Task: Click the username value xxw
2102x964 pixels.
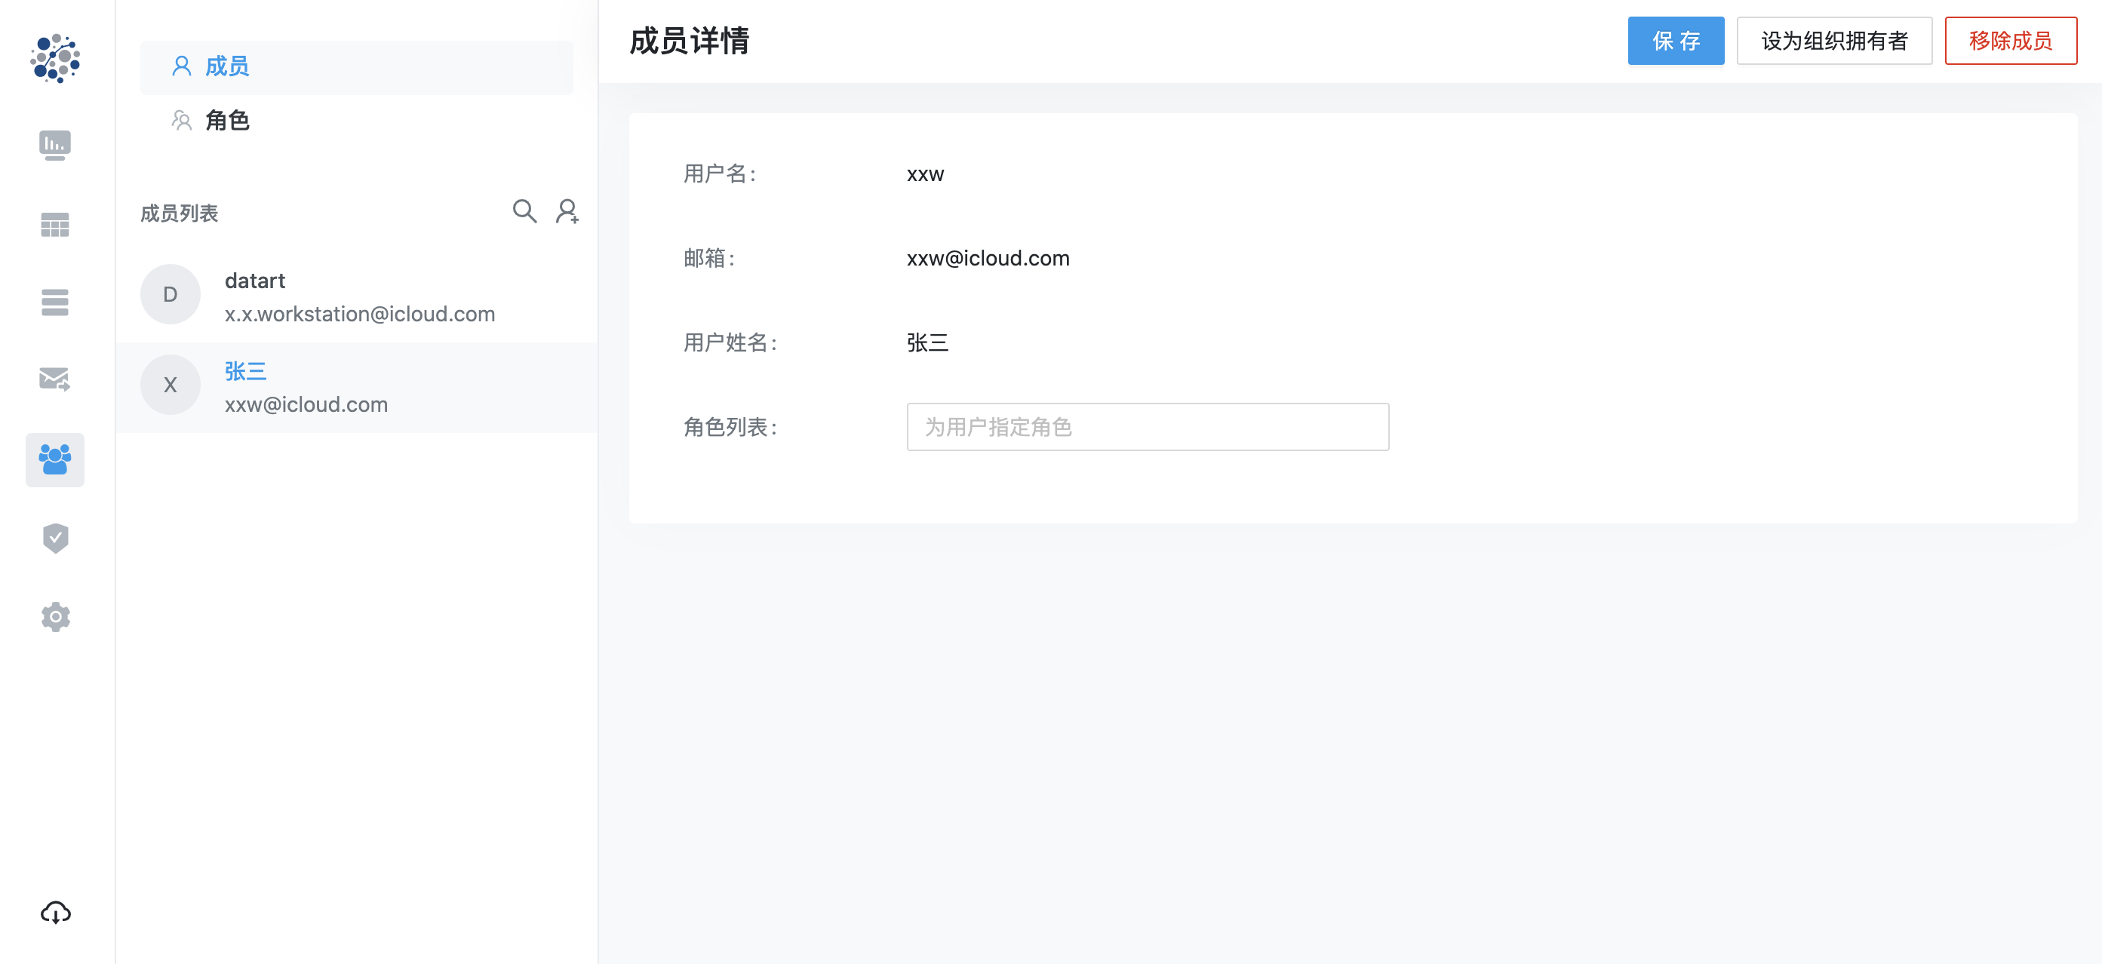Action: [924, 174]
